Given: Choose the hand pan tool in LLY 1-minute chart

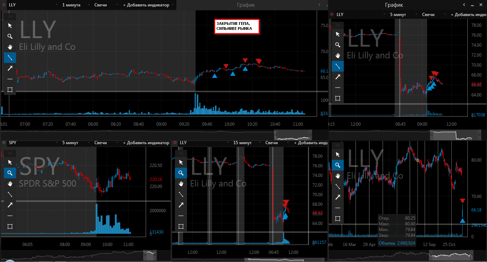Looking at the screenshot, I should [x=10, y=47].
